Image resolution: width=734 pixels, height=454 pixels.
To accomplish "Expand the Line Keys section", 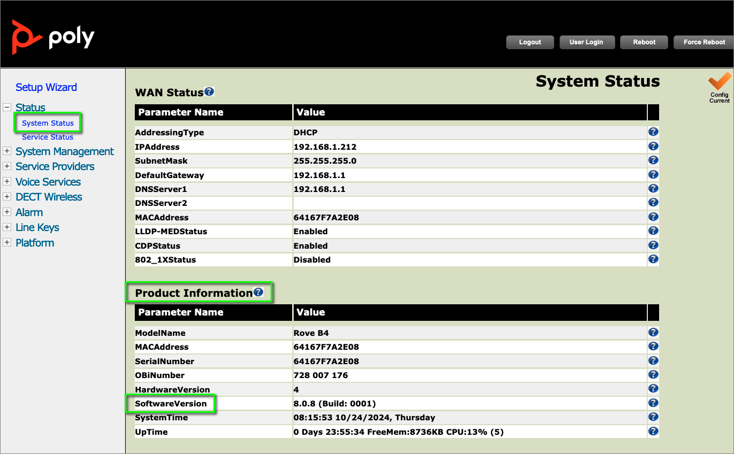I will [x=7, y=227].
